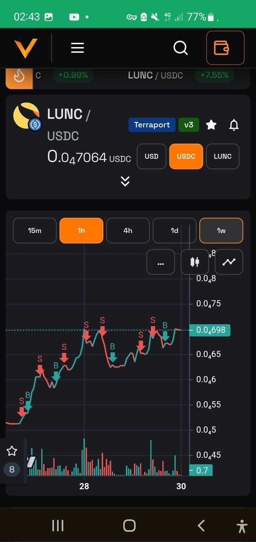Screen dimensions: 256x542
Task: Tap the YouTube status bar notification
Action: (x=74, y=17)
